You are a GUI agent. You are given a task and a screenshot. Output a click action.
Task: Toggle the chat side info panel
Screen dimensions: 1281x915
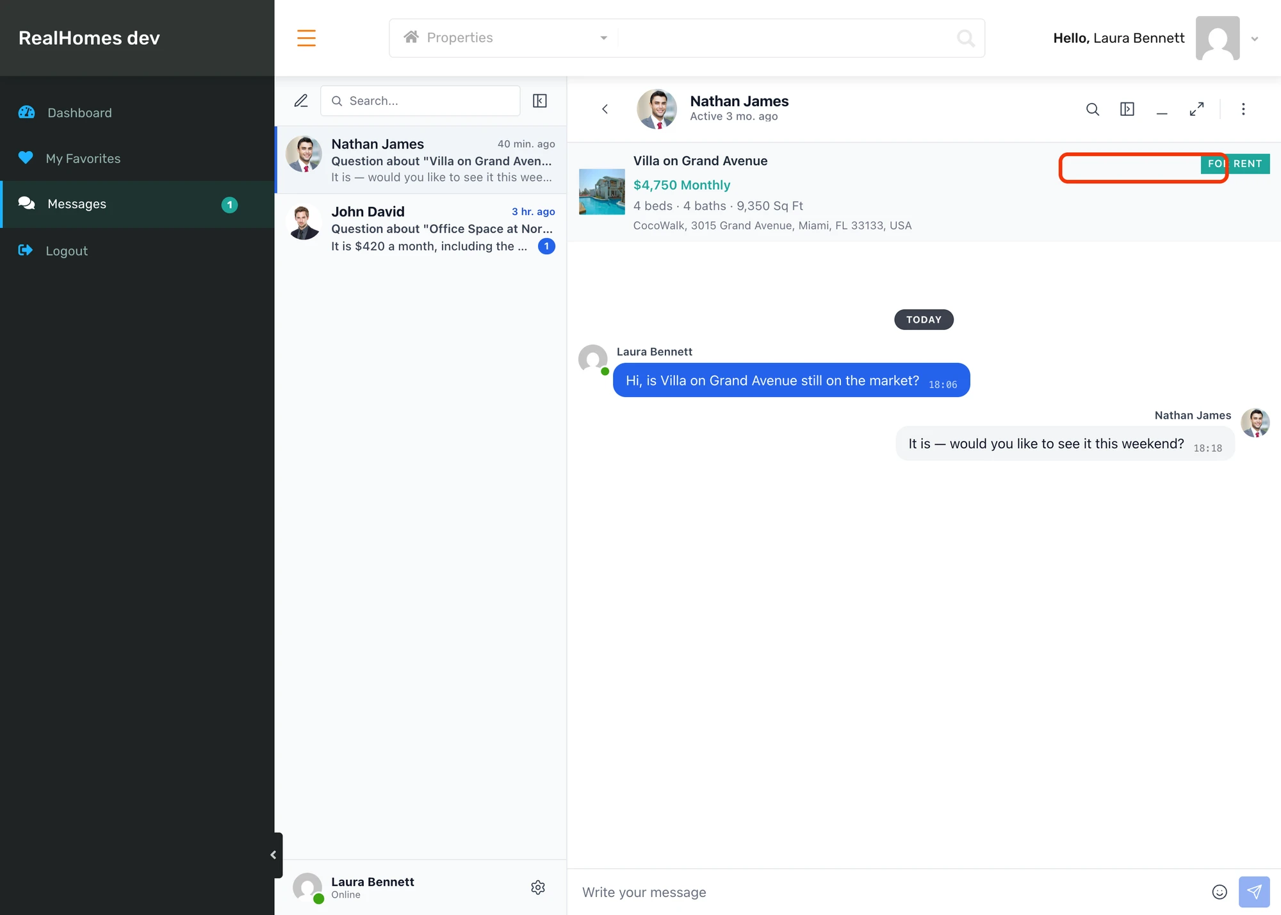click(1127, 109)
